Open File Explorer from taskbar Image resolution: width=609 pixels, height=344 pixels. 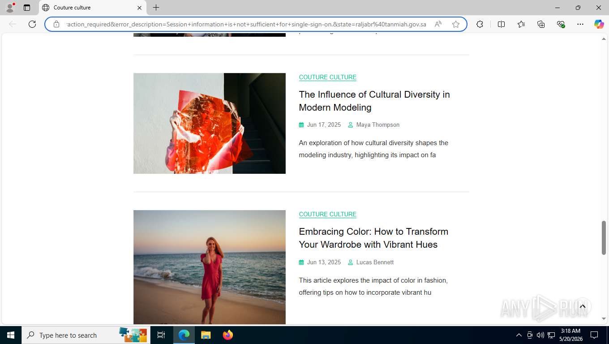click(x=206, y=335)
